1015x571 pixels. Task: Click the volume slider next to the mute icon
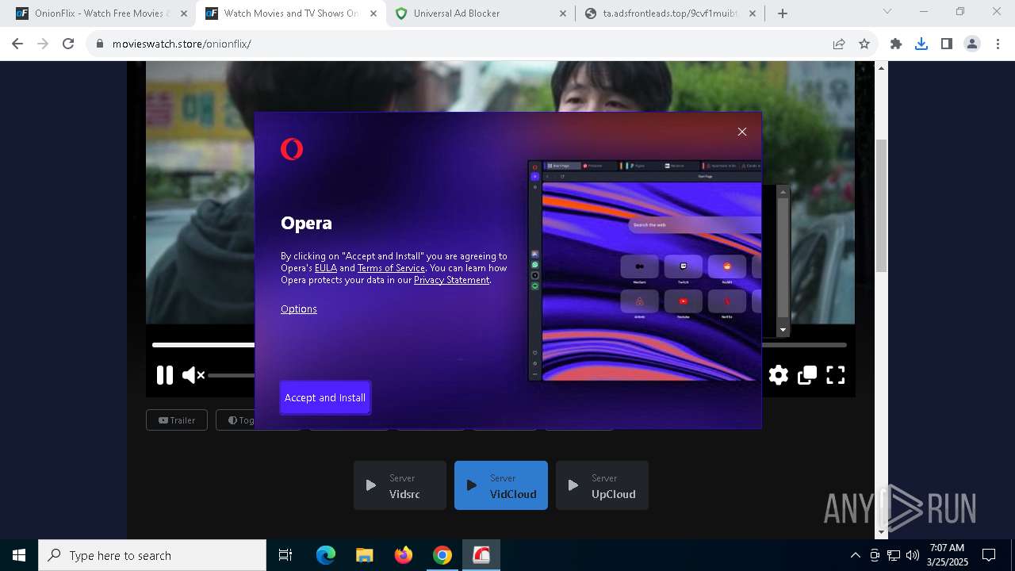click(x=232, y=375)
